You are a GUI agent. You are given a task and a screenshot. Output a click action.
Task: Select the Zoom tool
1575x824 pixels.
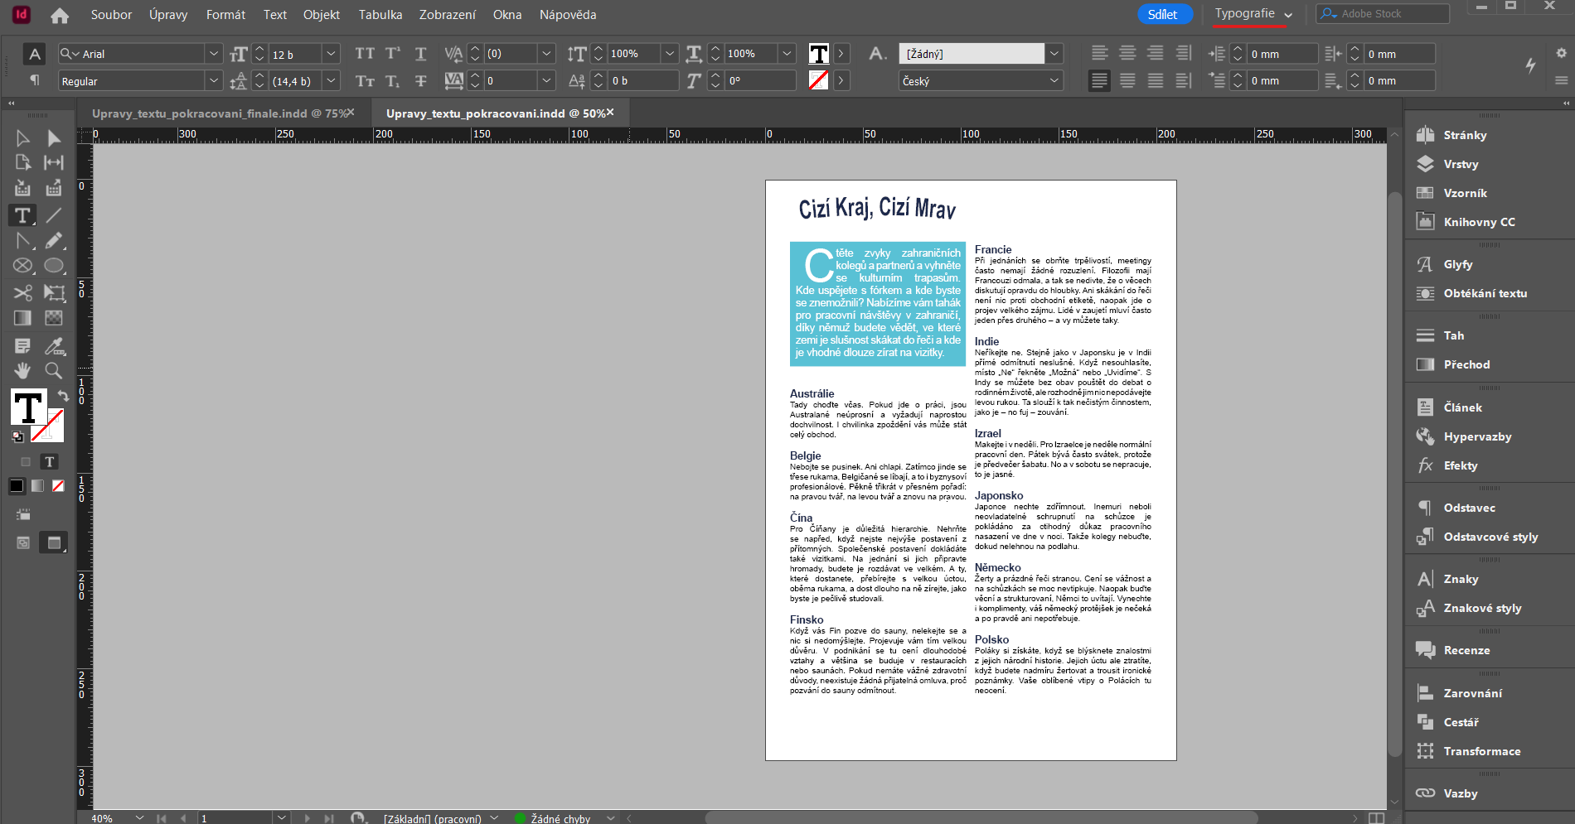click(x=54, y=371)
